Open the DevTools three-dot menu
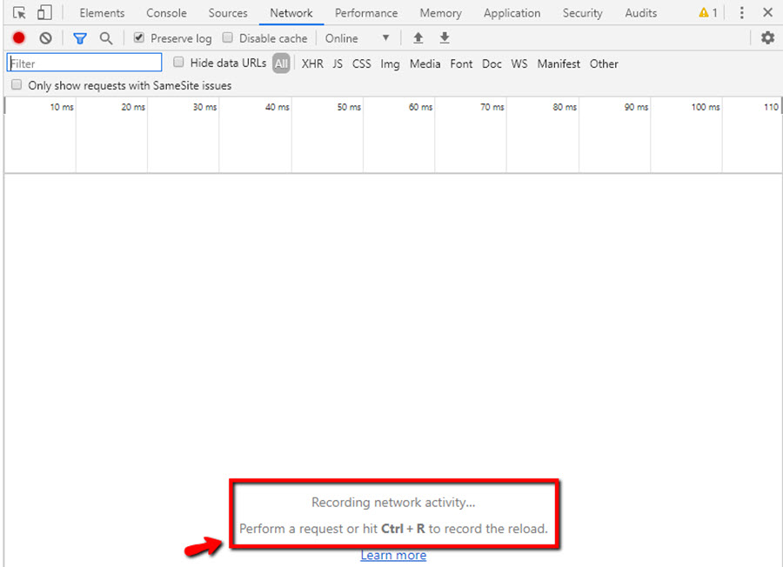The height and width of the screenshot is (567, 783). pos(741,12)
